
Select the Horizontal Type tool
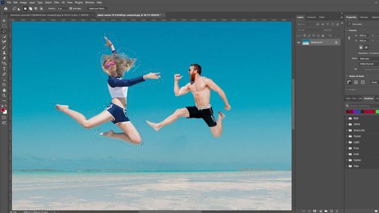point(4,69)
